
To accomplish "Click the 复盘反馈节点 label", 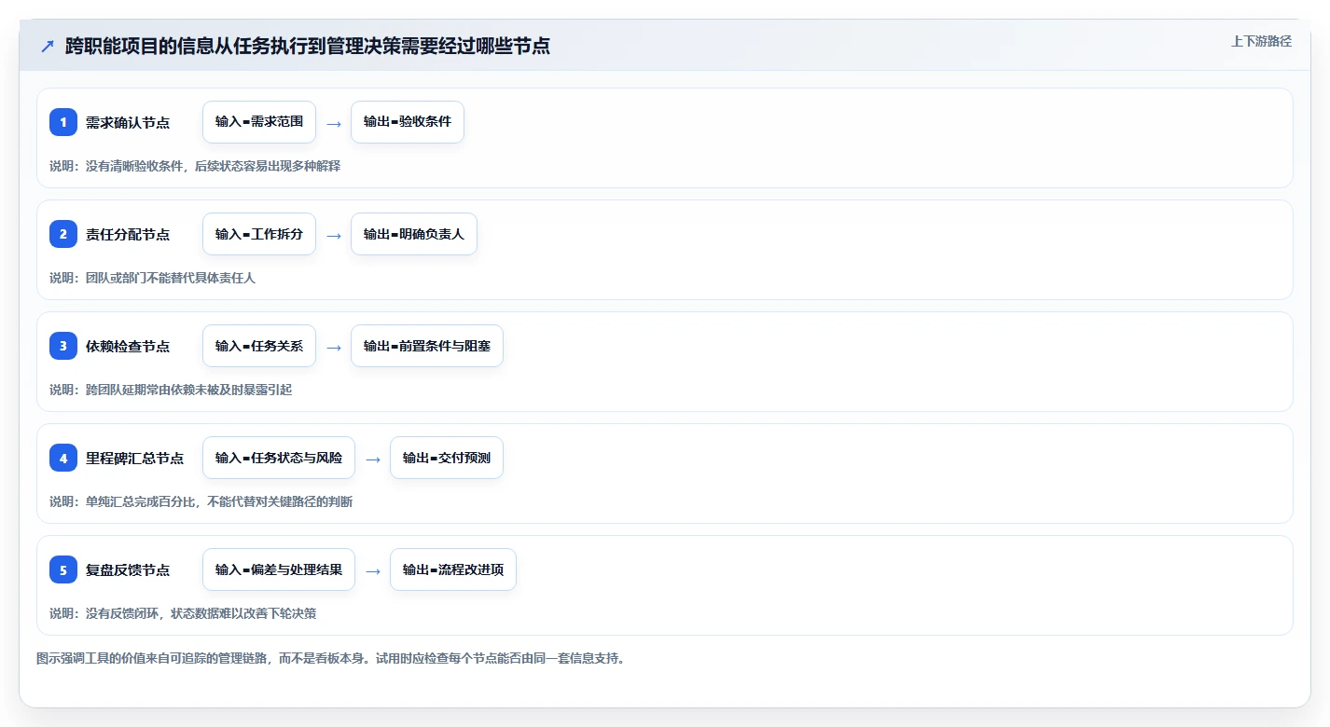I will click(128, 569).
